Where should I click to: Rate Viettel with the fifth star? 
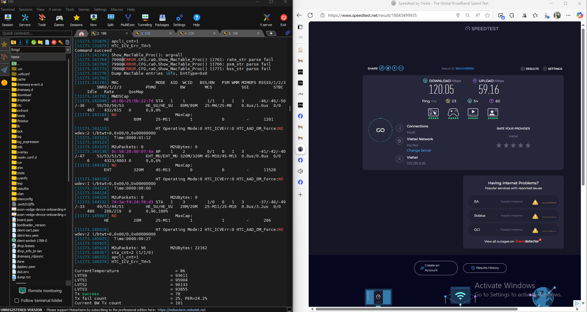click(528, 145)
